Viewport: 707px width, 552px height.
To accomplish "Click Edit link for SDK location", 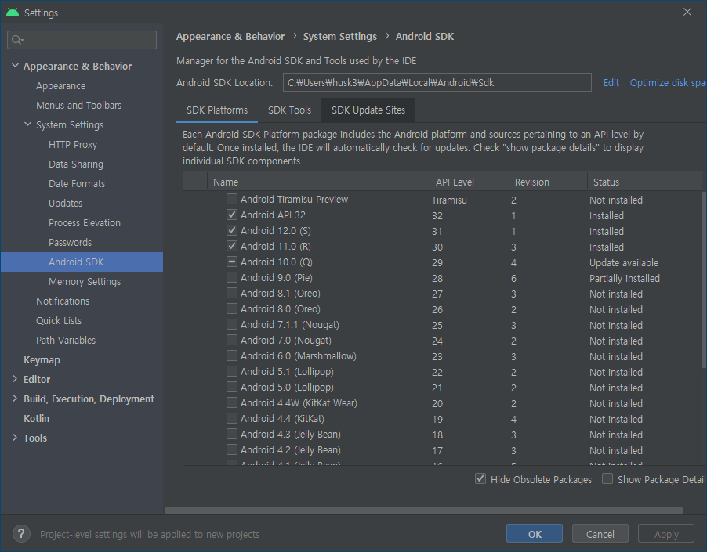I will point(611,83).
